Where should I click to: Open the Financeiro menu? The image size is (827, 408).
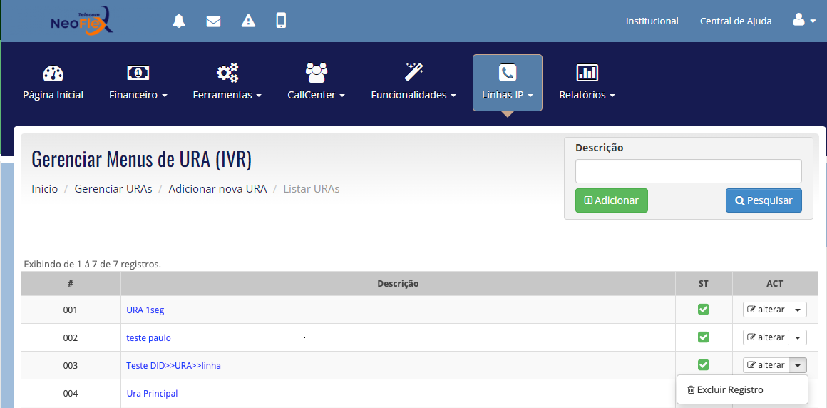click(138, 83)
